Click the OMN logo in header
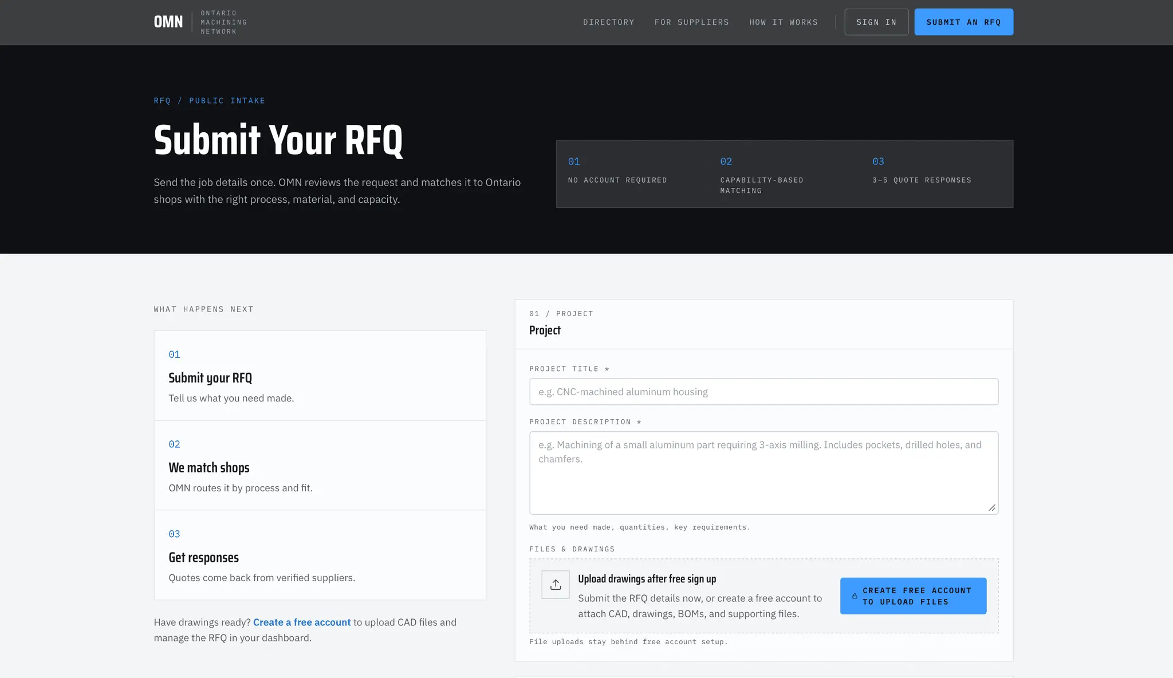1173x678 pixels. click(x=168, y=22)
